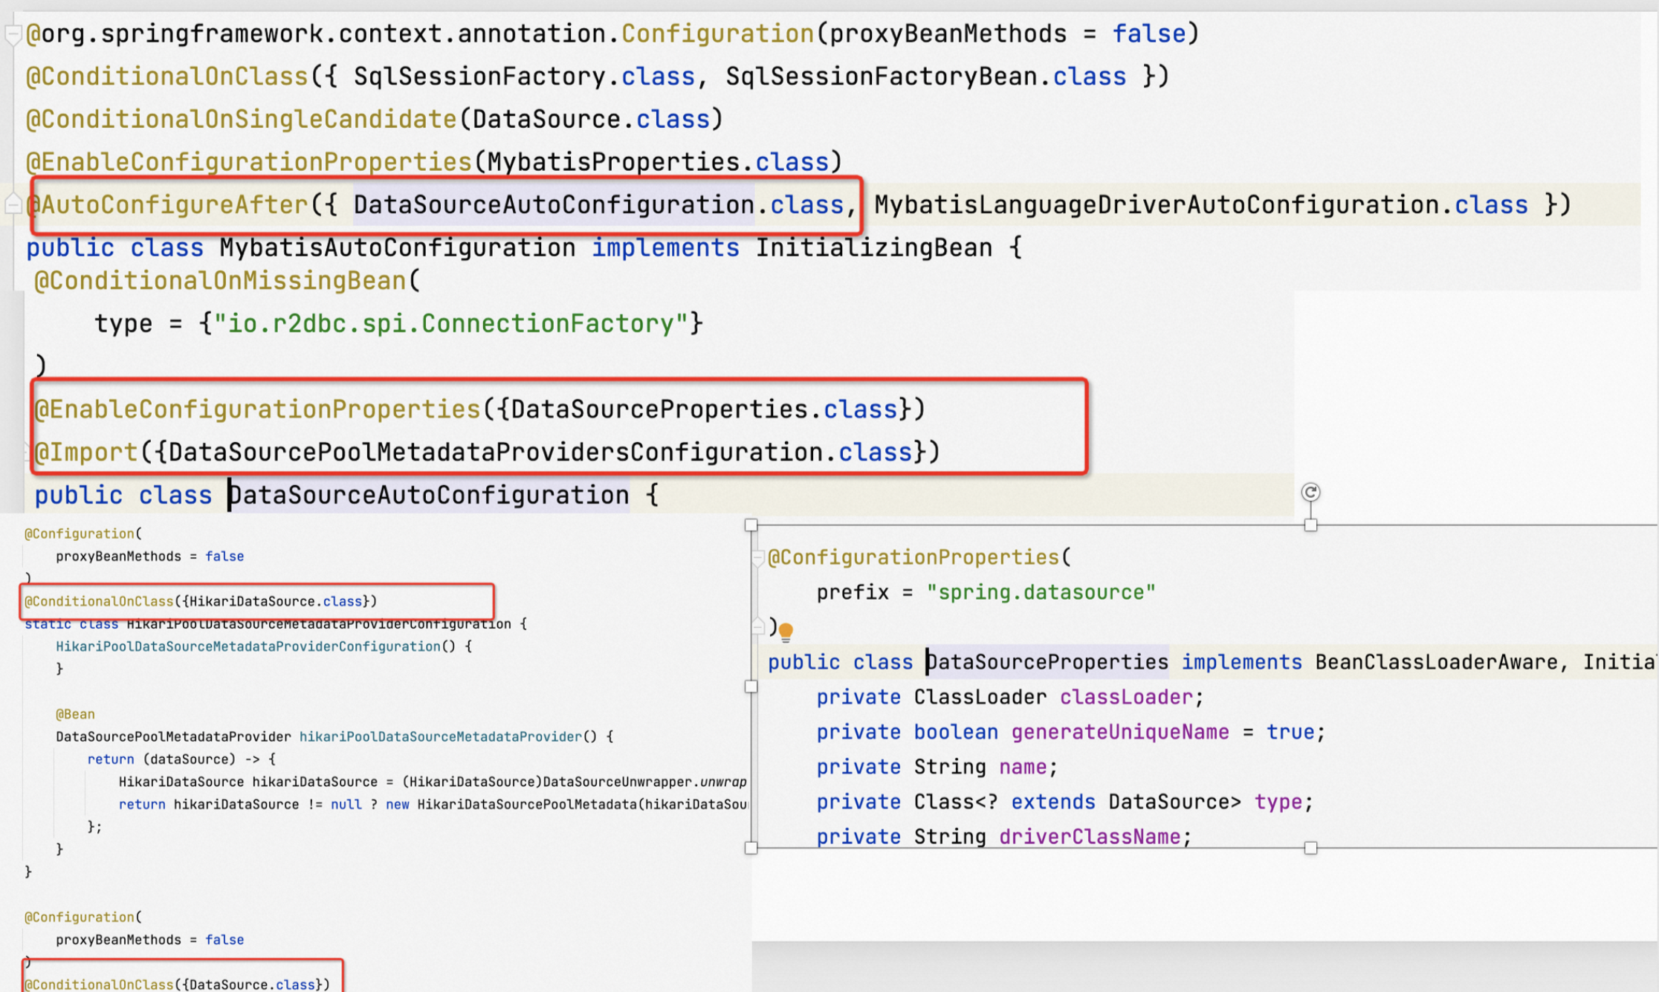
Task: Click the MybatisAutoConfiguration class name
Action: pyautogui.click(x=398, y=247)
